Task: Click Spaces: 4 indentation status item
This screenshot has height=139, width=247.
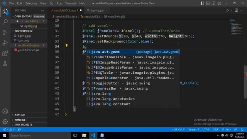Action: (x=194, y=129)
